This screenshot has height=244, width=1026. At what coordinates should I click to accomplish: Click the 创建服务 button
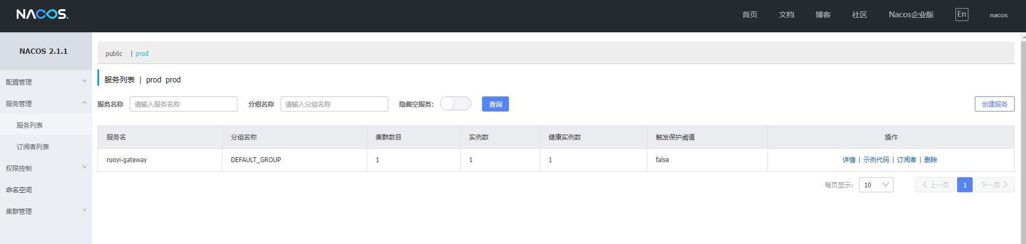[995, 104]
